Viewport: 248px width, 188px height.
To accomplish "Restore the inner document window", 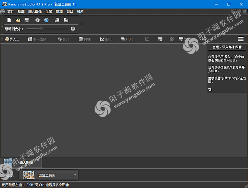I will (239, 11).
